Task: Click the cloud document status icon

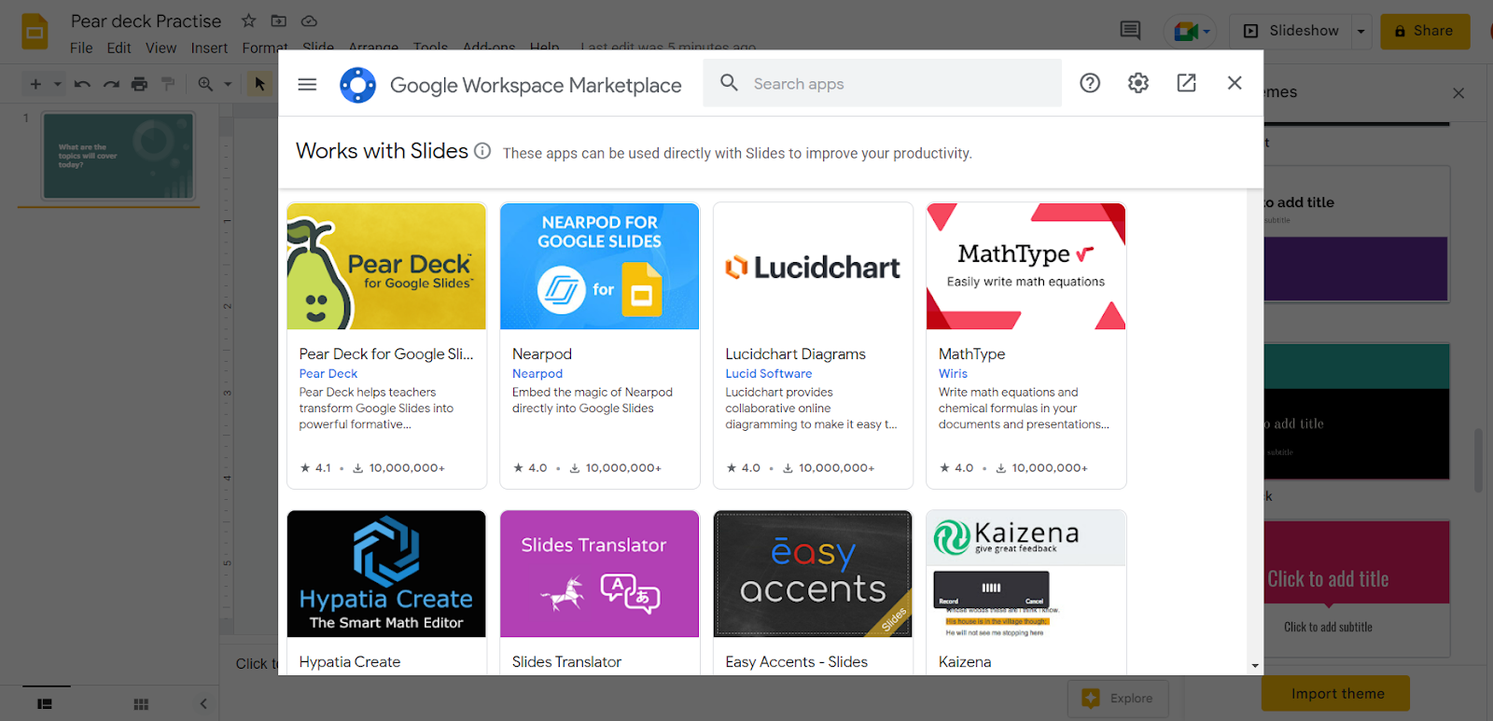Action: point(309,21)
